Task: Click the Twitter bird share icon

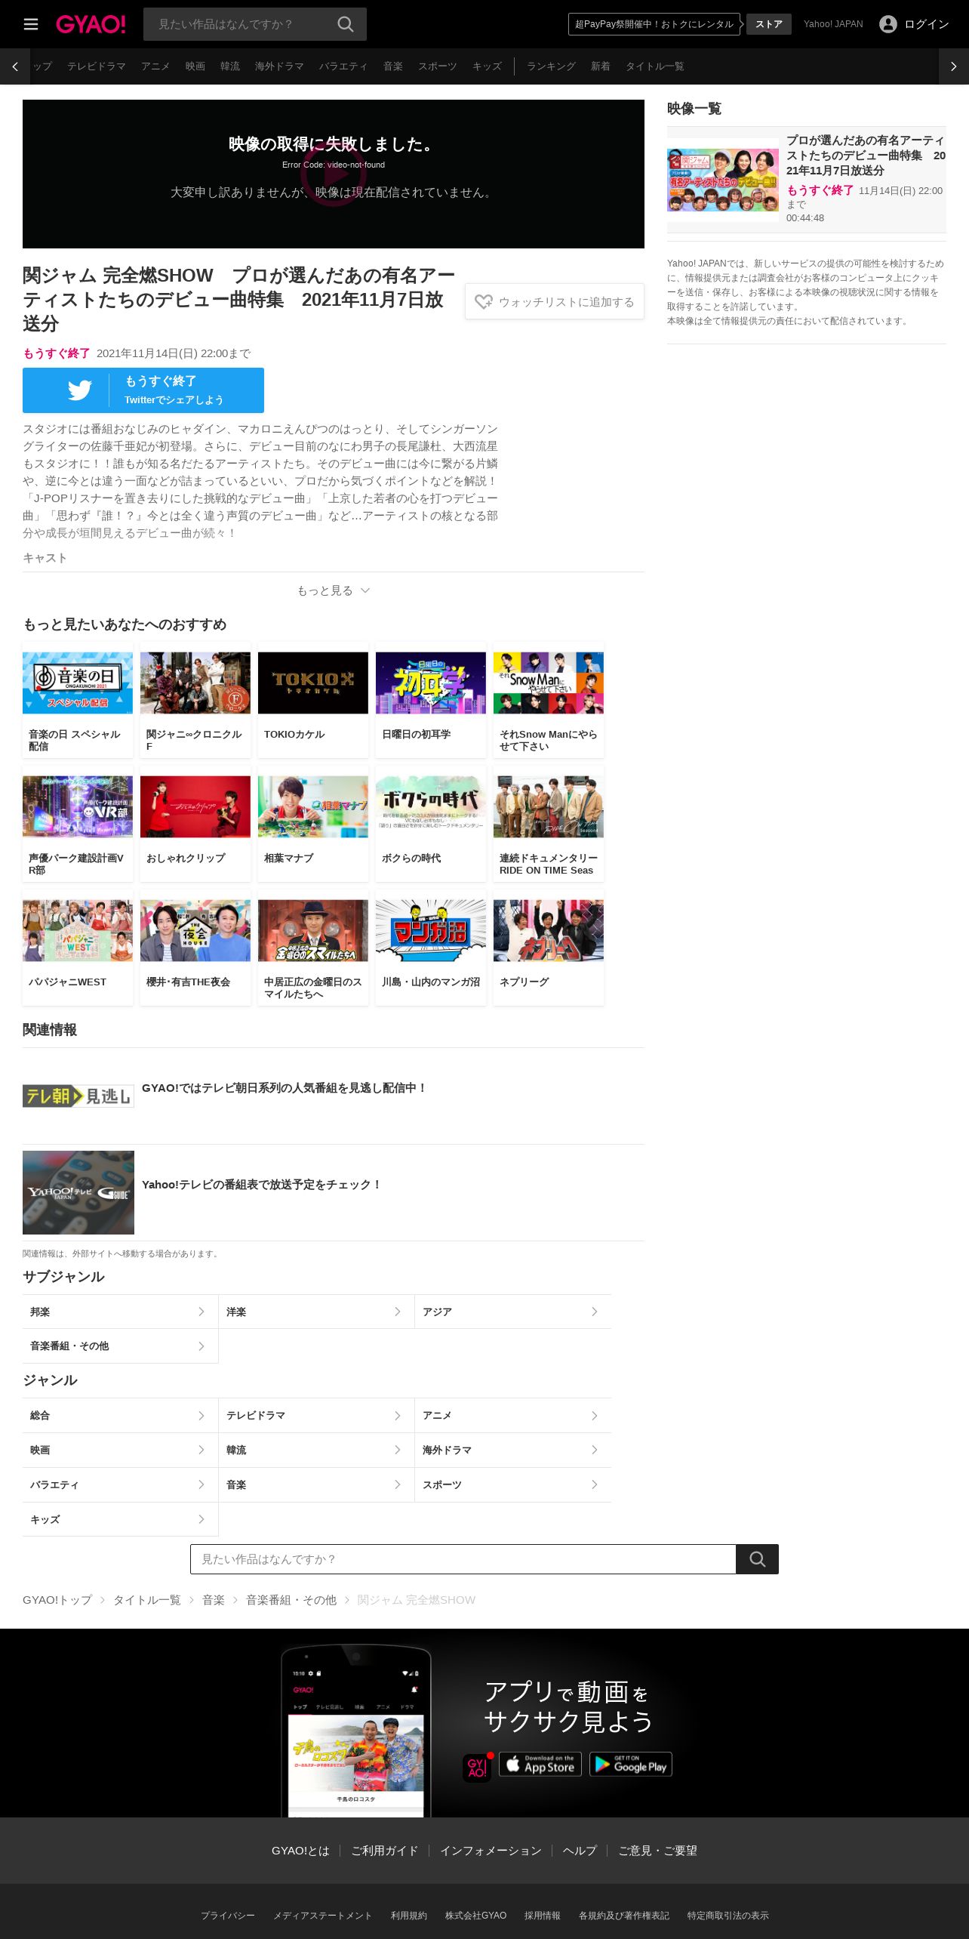Action: 79,390
